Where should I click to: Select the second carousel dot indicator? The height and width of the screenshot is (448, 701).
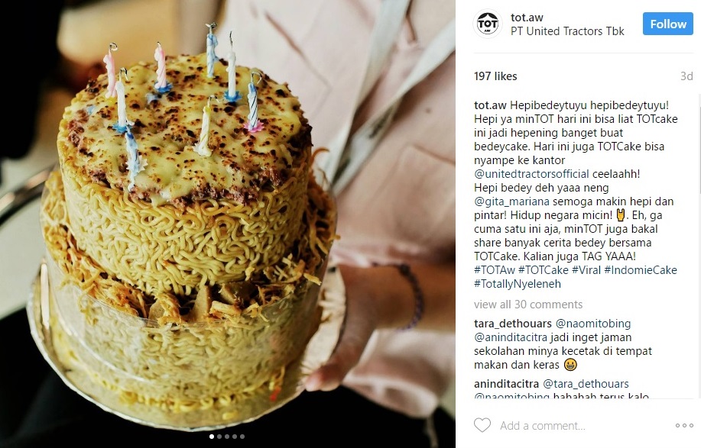coord(219,437)
